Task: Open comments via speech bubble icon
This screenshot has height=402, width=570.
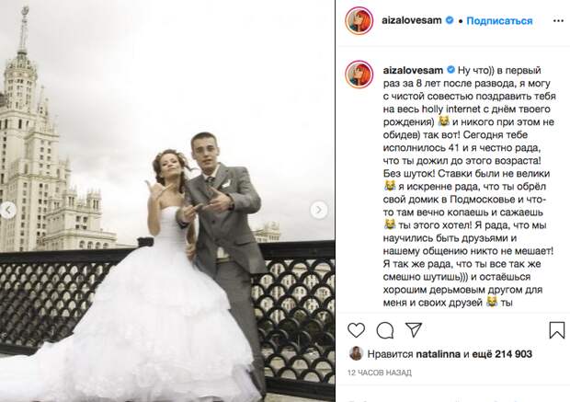Action: tap(385, 330)
